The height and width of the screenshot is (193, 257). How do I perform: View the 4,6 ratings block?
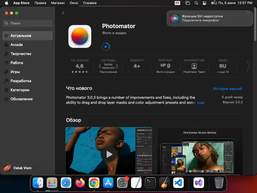[x=80, y=66]
